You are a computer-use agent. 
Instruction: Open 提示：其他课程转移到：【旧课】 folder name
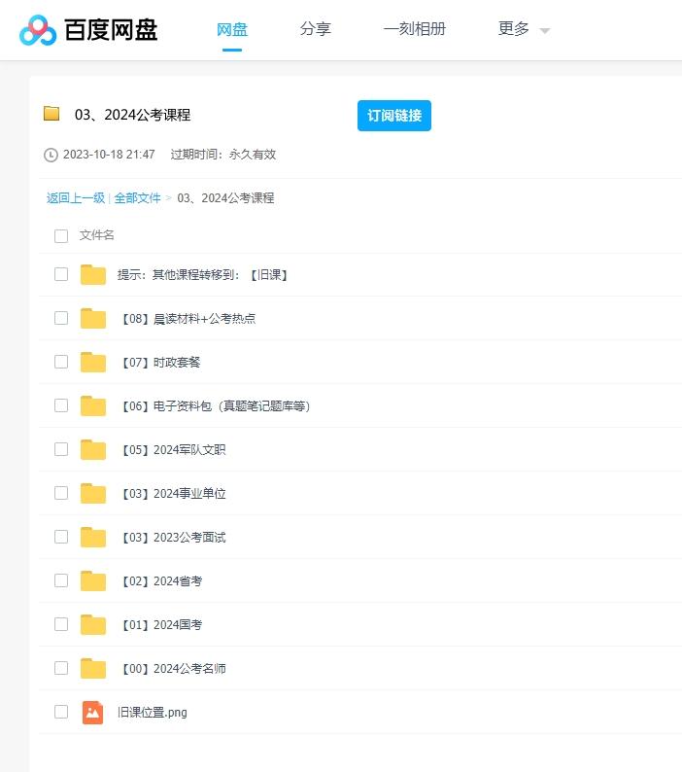(x=202, y=275)
